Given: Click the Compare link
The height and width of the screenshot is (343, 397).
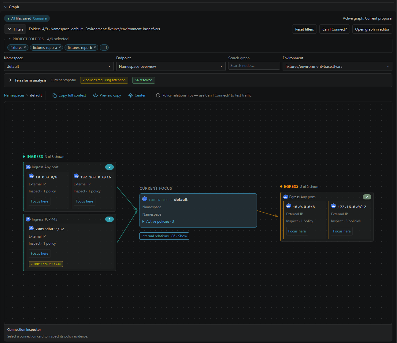Looking at the screenshot, I should click(x=40, y=18).
